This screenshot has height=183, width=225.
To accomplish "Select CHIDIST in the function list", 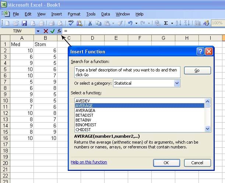I will pos(140,130).
